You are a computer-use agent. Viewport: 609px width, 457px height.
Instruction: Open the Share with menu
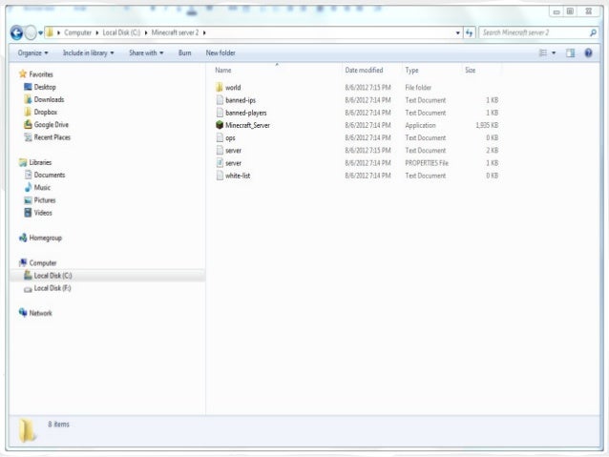146,52
